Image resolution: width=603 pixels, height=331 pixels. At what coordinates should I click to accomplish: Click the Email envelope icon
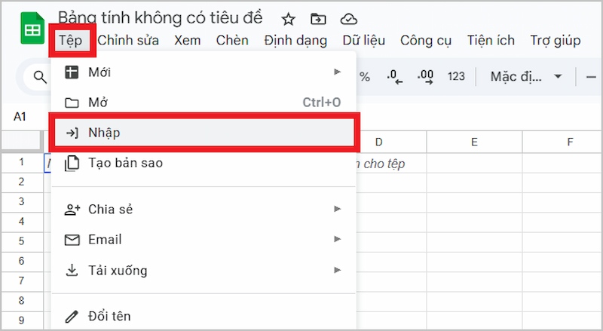tap(72, 240)
